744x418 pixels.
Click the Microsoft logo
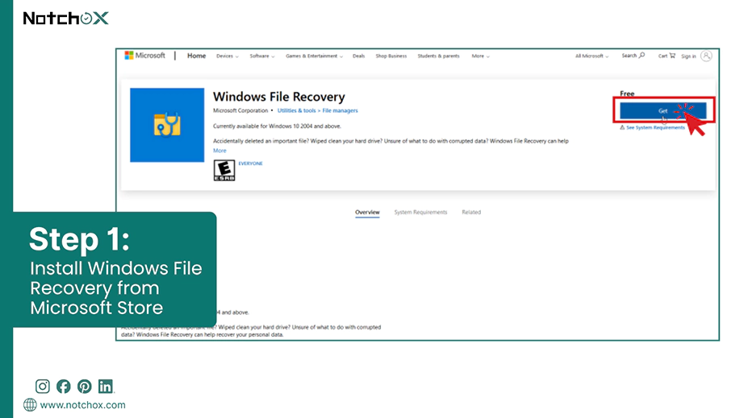click(x=144, y=56)
